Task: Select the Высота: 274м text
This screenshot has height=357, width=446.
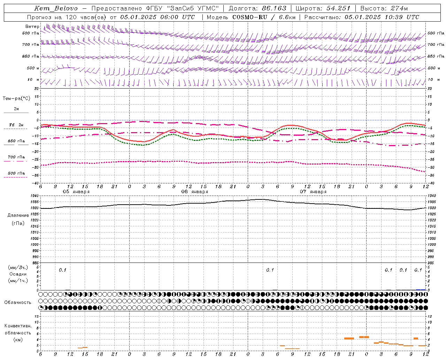Action: 384,8
